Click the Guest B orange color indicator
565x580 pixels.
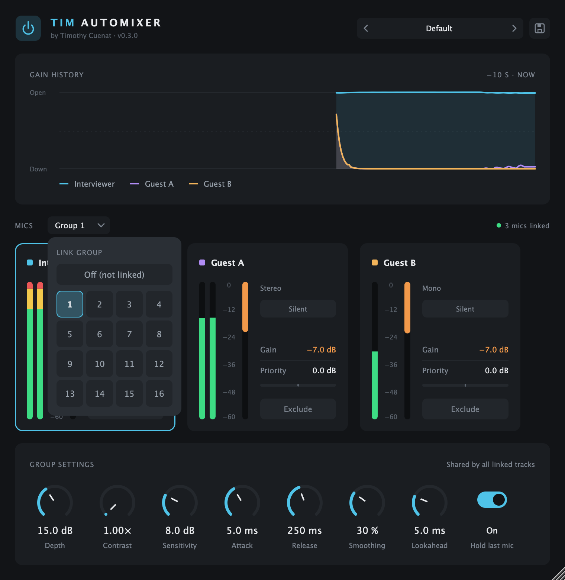(375, 262)
